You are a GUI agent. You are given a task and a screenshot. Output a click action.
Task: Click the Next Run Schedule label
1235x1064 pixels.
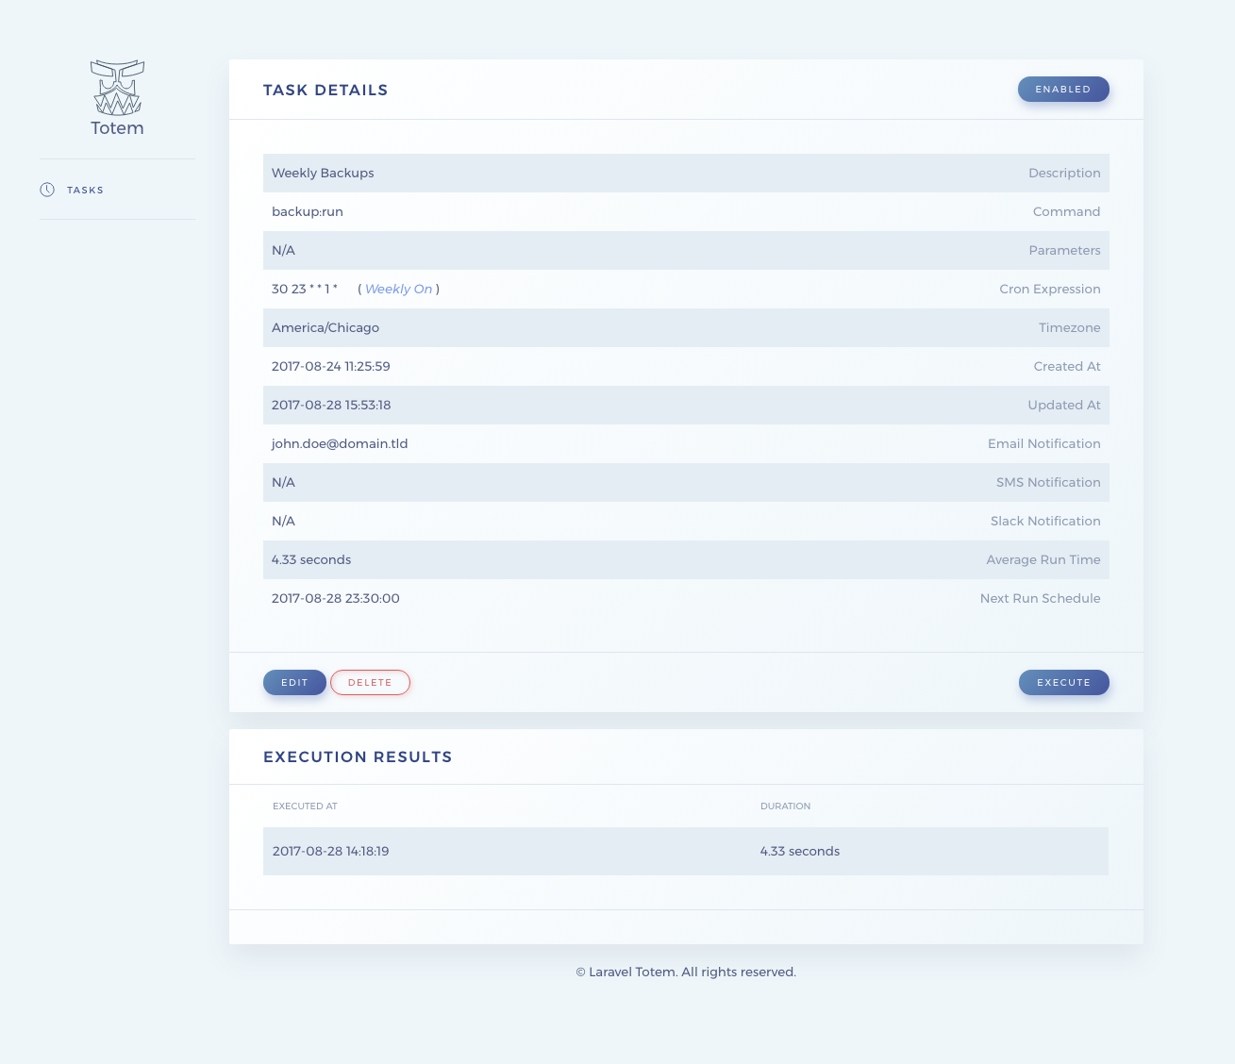coord(1040,598)
